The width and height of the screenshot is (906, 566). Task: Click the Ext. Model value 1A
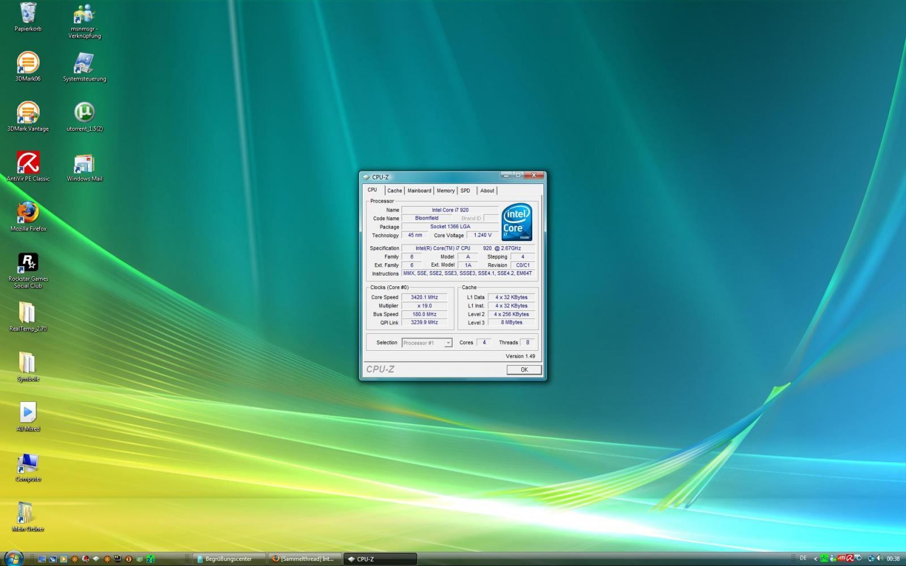468,265
